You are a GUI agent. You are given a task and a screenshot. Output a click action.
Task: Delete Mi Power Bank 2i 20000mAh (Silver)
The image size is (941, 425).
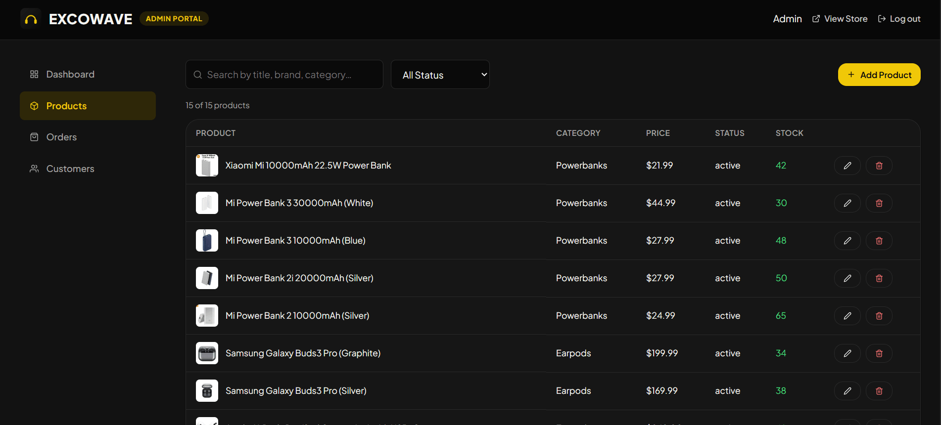(x=879, y=278)
